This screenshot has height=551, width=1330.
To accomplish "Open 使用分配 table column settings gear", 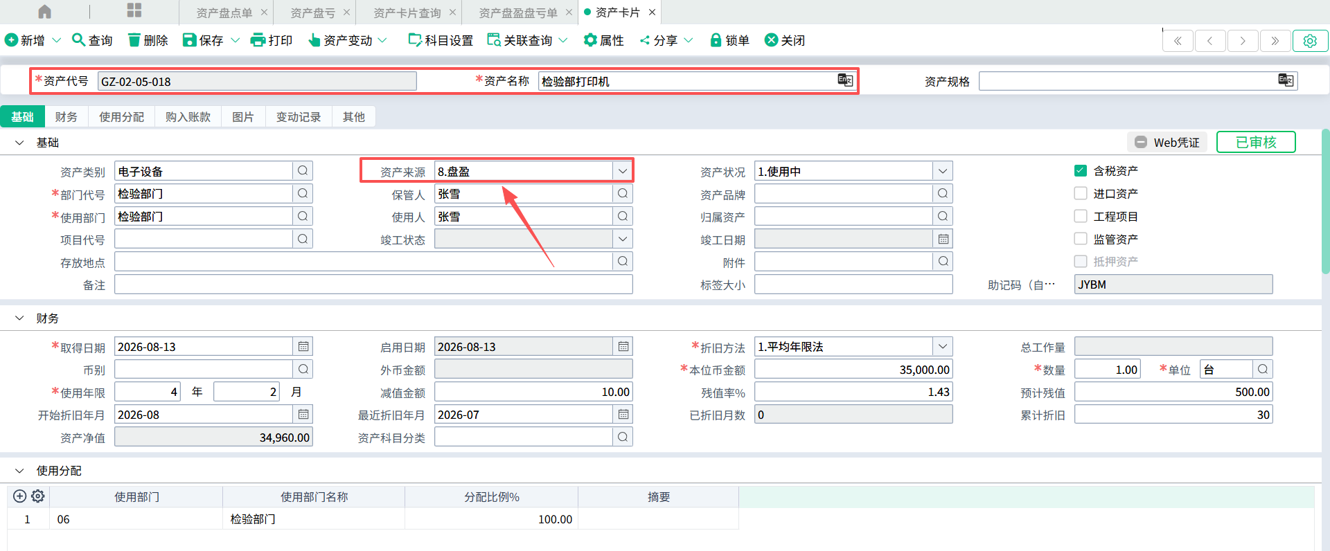I will tap(38, 496).
